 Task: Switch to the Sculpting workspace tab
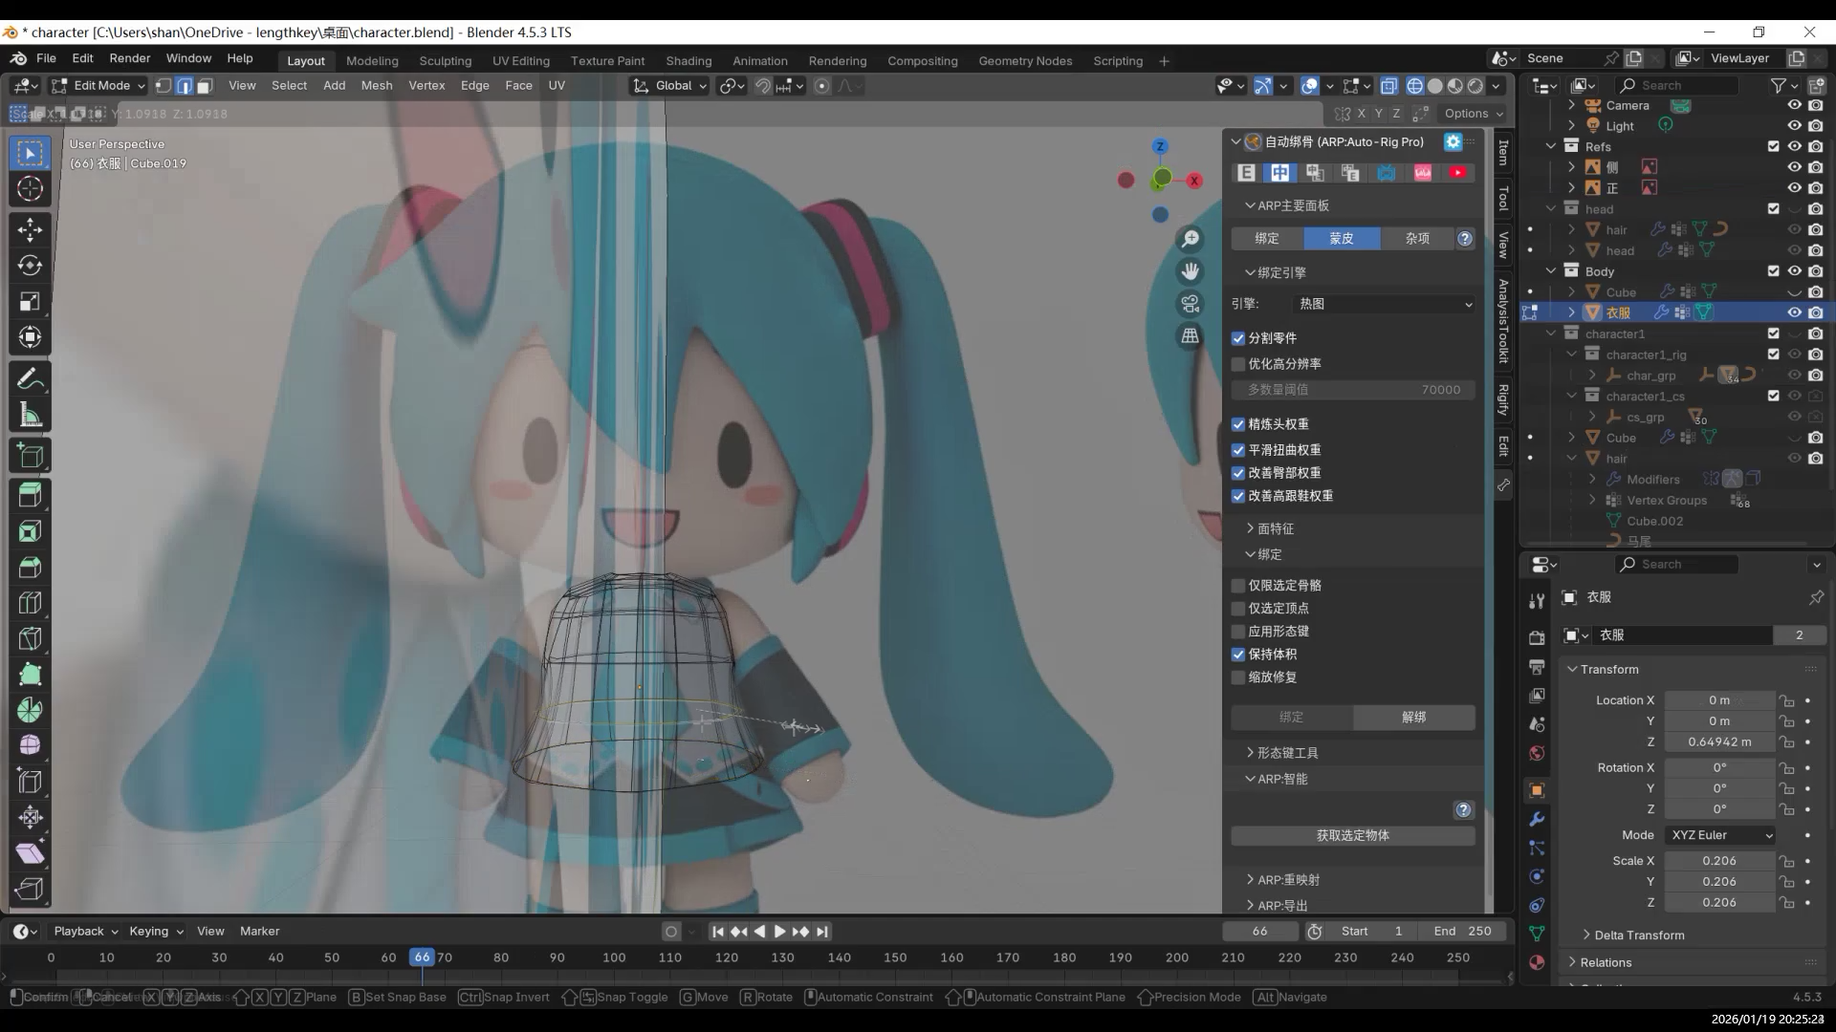click(445, 60)
